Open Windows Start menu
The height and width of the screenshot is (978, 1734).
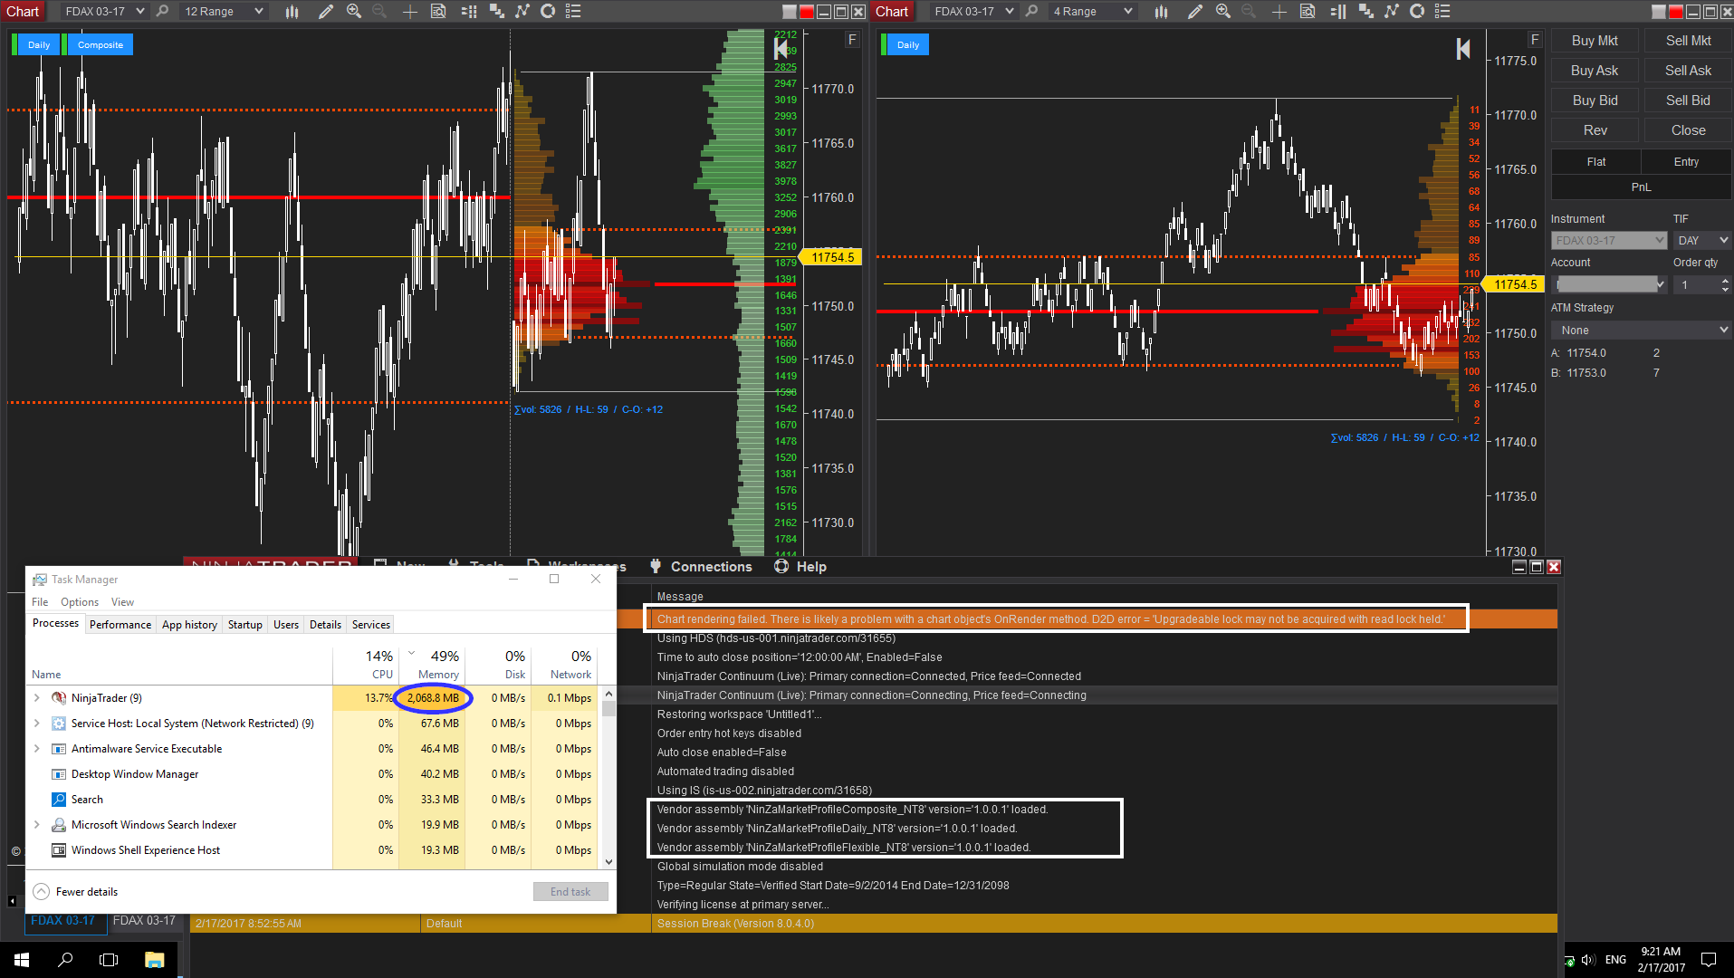(x=22, y=960)
